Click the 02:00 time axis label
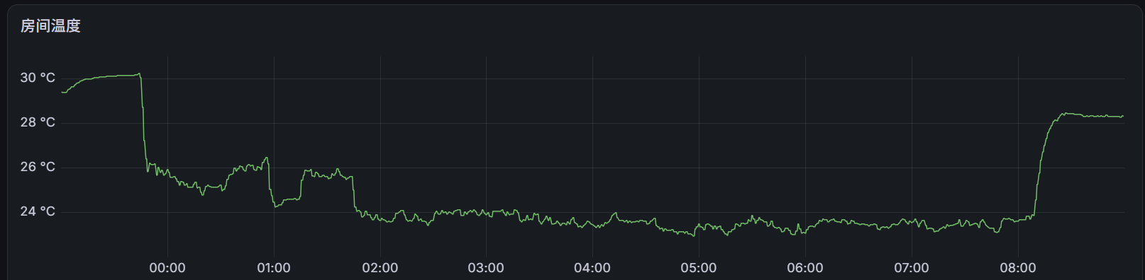Viewport: 1145px width, 280px height. [x=380, y=268]
